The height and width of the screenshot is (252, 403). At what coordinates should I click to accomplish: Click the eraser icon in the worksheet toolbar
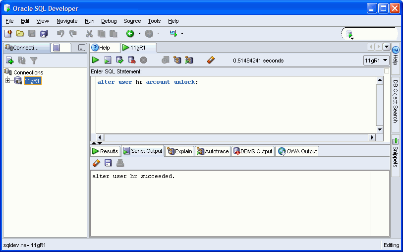(x=211, y=60)
